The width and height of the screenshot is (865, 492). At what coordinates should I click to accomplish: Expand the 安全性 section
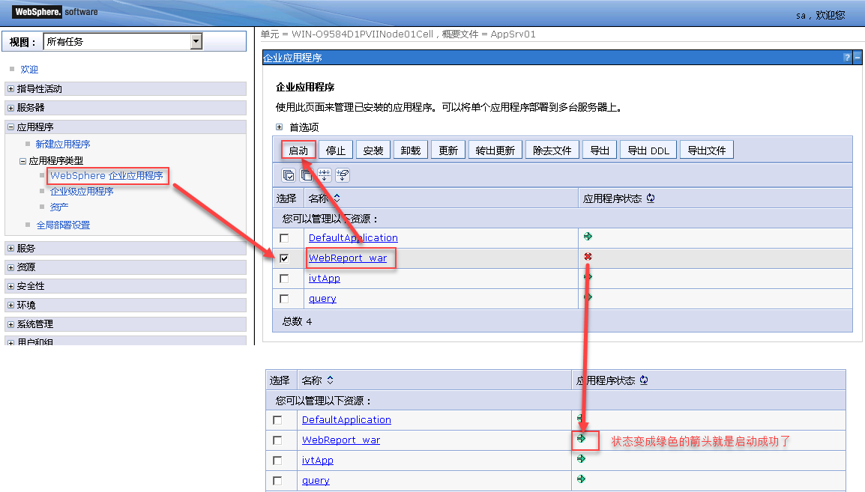pos(10,286)
